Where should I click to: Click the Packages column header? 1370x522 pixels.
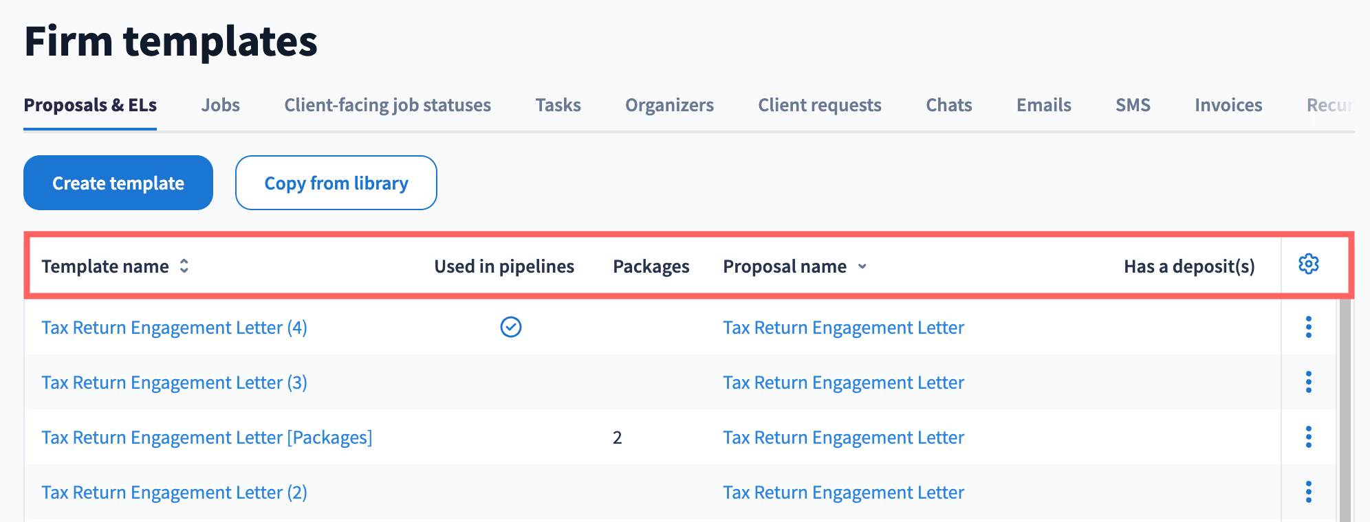coord(651,266)
